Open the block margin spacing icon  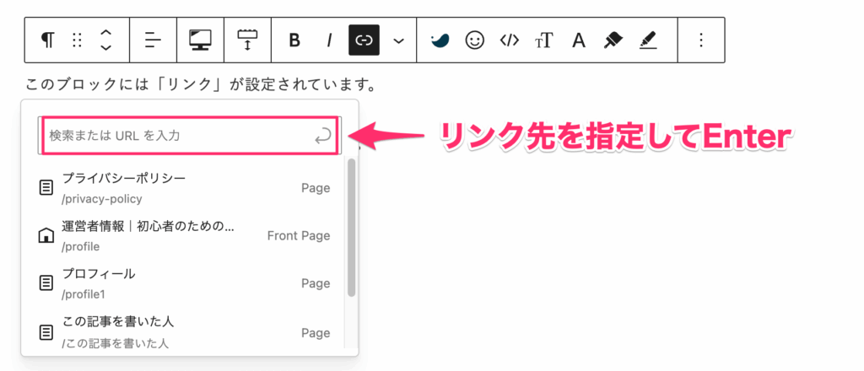pos(247,40)
